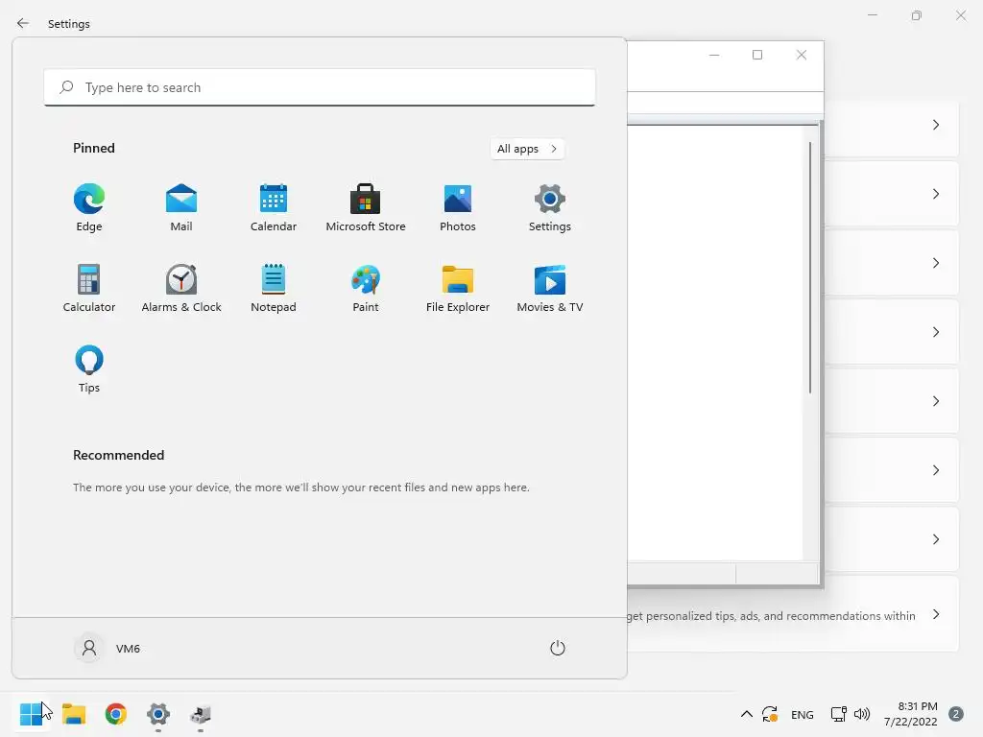Click the volume speaker tray icon
Image resolution: width=983 pixels, height=737 pixels.
pyautogui.click(x=862, y=714)
